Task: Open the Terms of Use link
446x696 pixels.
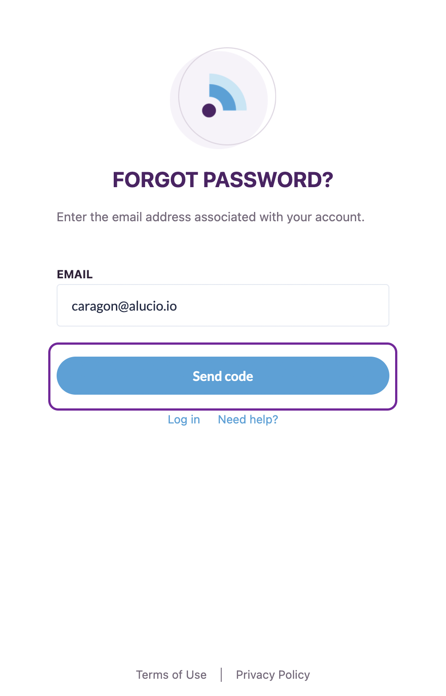Action: pyautogui.click(x=171, y=675)
